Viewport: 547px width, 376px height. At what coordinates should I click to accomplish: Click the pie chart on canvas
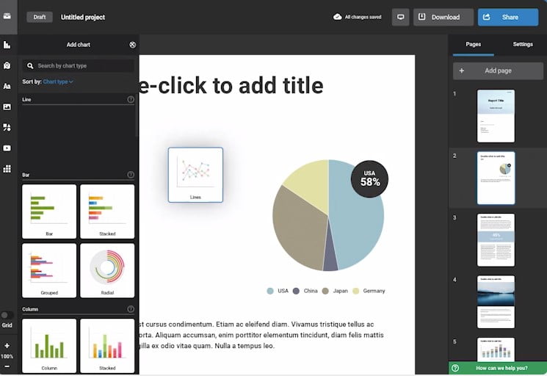(328, 215)
